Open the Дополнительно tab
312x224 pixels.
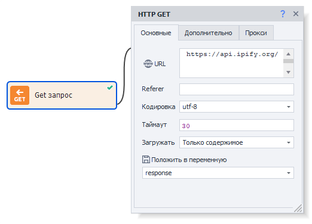point(209,33)
